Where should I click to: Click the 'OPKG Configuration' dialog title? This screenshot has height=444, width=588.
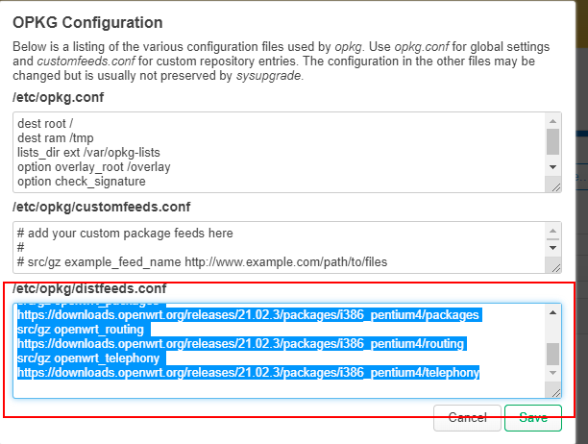87,22
